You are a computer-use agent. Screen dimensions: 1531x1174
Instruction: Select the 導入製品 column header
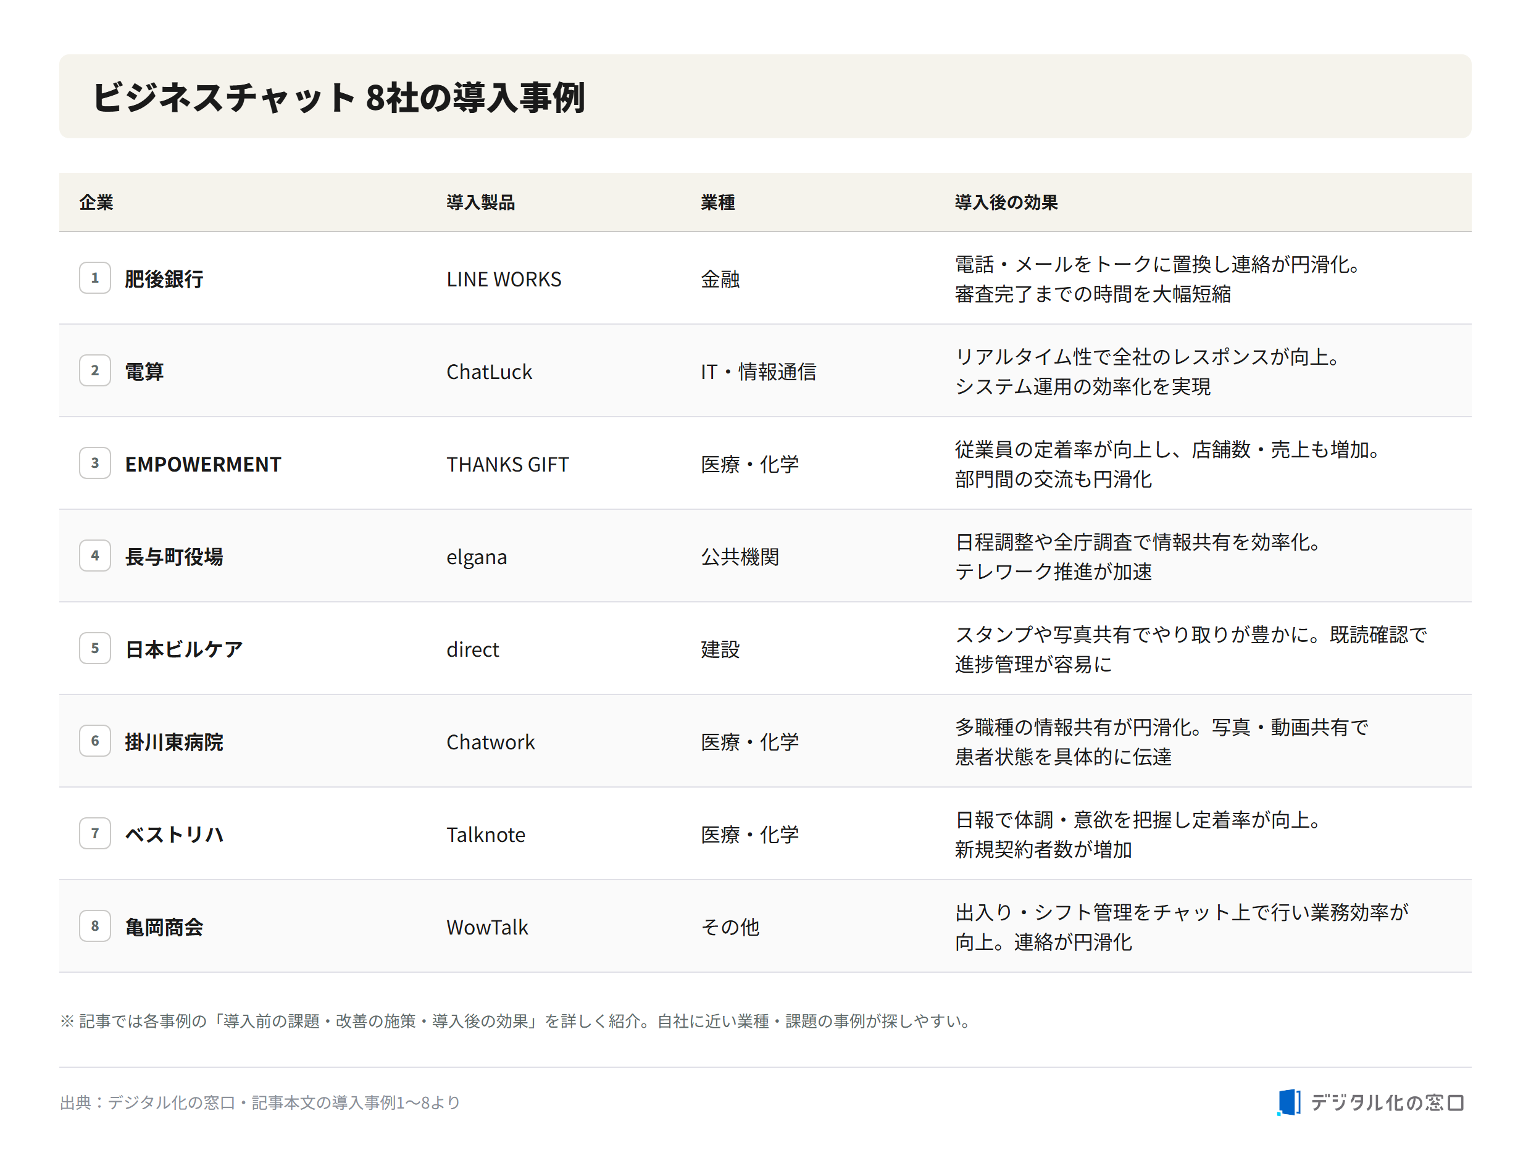pos(481,202)
